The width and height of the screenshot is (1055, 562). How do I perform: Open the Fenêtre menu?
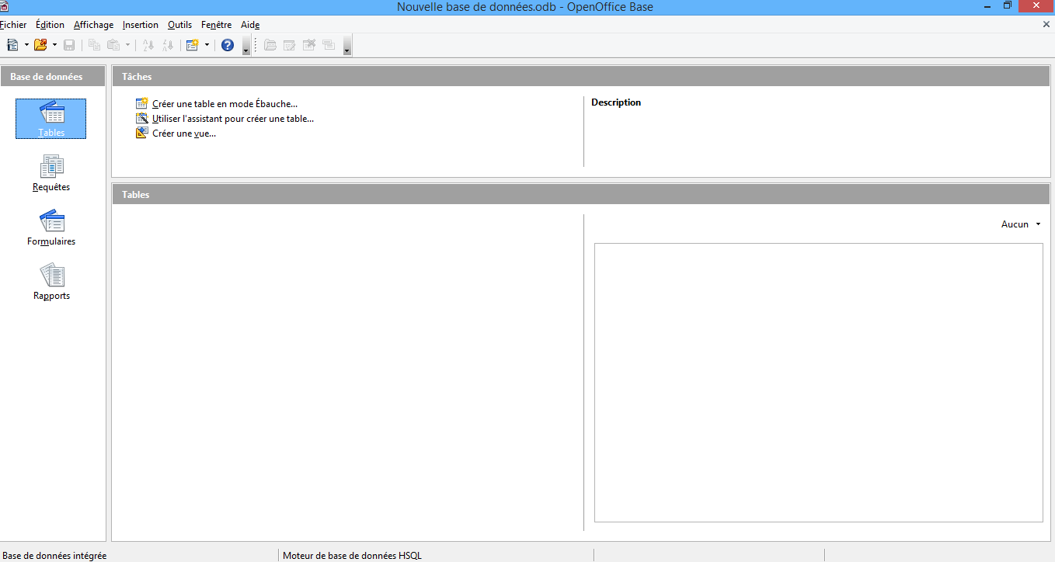tap(216, 25)
